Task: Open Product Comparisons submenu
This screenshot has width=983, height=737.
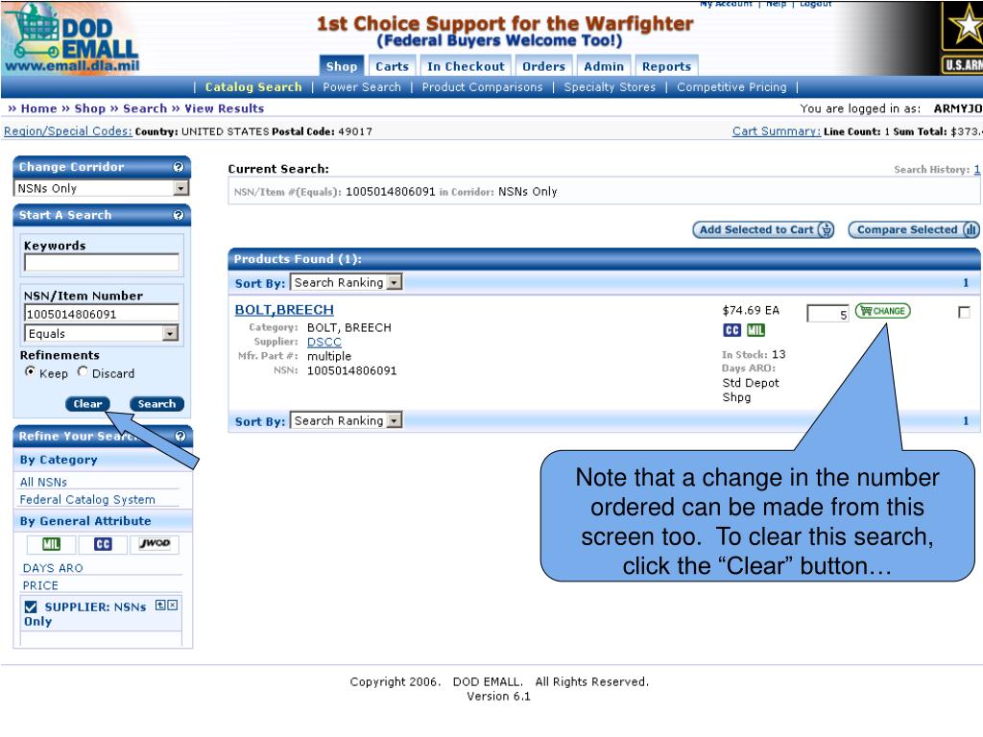Action: point(482,87)
